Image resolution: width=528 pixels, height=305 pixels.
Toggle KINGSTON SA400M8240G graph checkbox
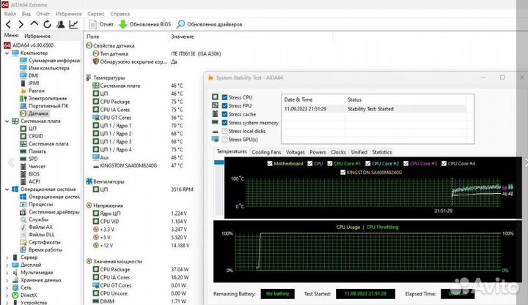pos(342,173)
